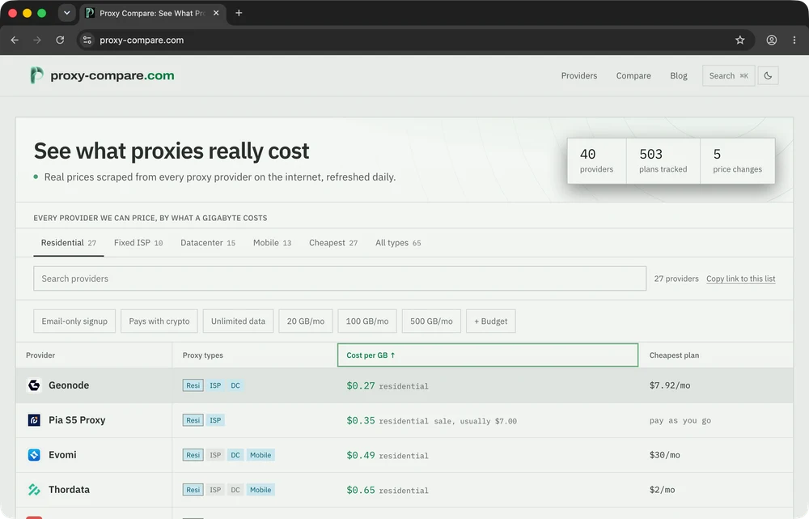This screenshot has width=809, height=519.
Task: Open site information icon in address bar
Action: pyautogui.click(x=87, y=40)
